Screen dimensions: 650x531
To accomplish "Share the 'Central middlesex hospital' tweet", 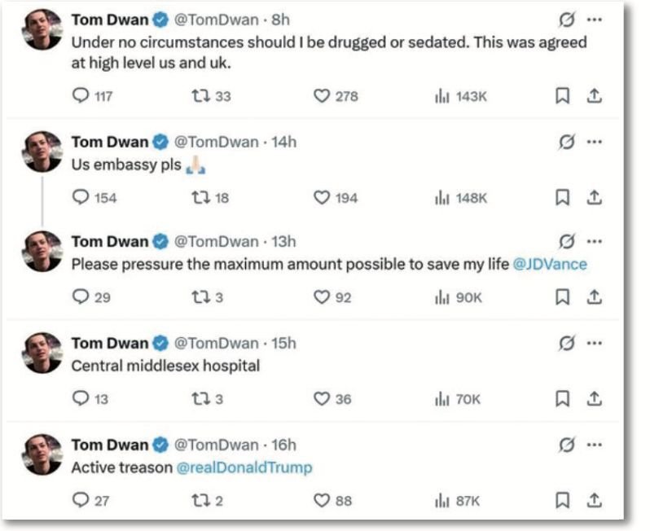I will pyautogui.click(x=595, y=399).
